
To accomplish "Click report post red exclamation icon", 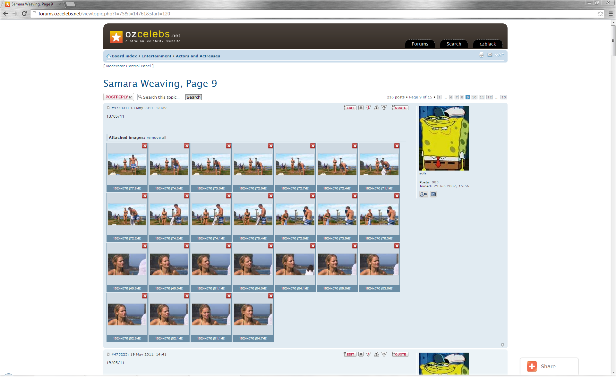I will pos(368,108).
